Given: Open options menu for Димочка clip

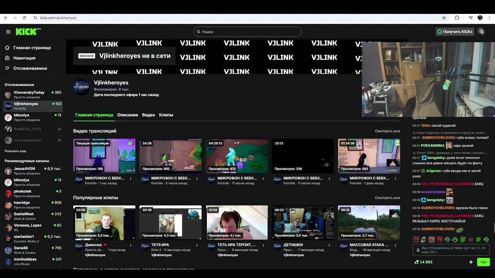Looking at the screenshot, I should 131,245.
